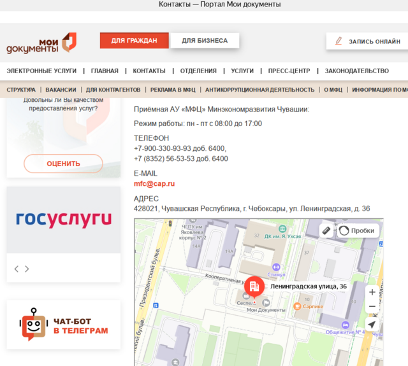This screenshot has height=366, width=408.
Task: Click phone number +7-900-330-93-93 доб. 6400
Action: [180, 148]
